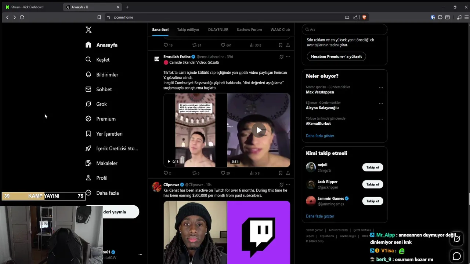Follow Jammin Games with Takip et
This screenshot has height=264, width=470.
(373, 201)
